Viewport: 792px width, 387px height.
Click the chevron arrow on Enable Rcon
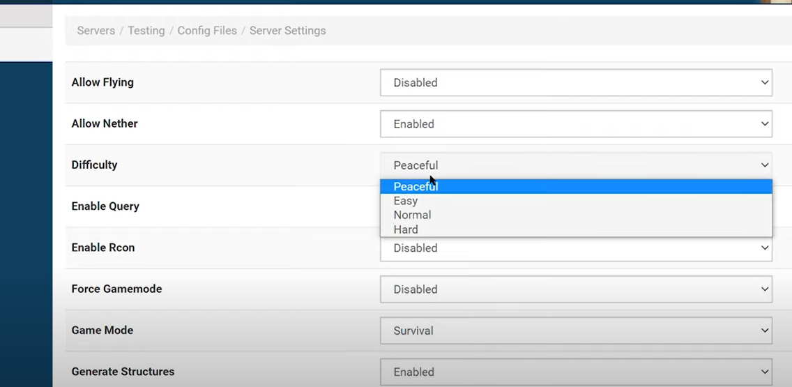764,248
